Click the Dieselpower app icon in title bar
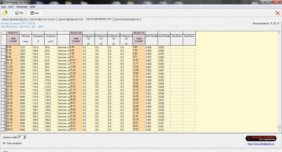The image size is (282, 152). coord(2,2)
